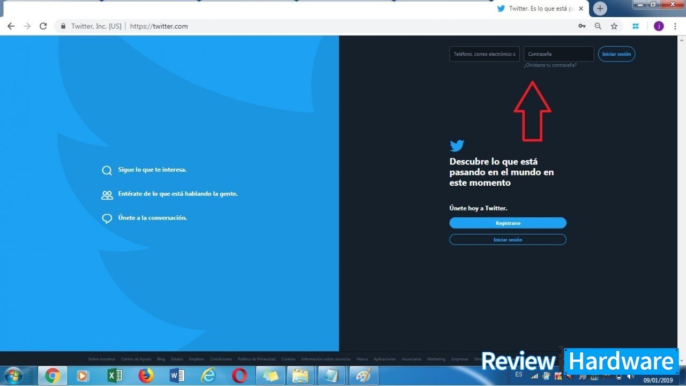Open the ¿Olvidaste tu contraseña? link
The image size is (686, 386).
coord(550,65)
